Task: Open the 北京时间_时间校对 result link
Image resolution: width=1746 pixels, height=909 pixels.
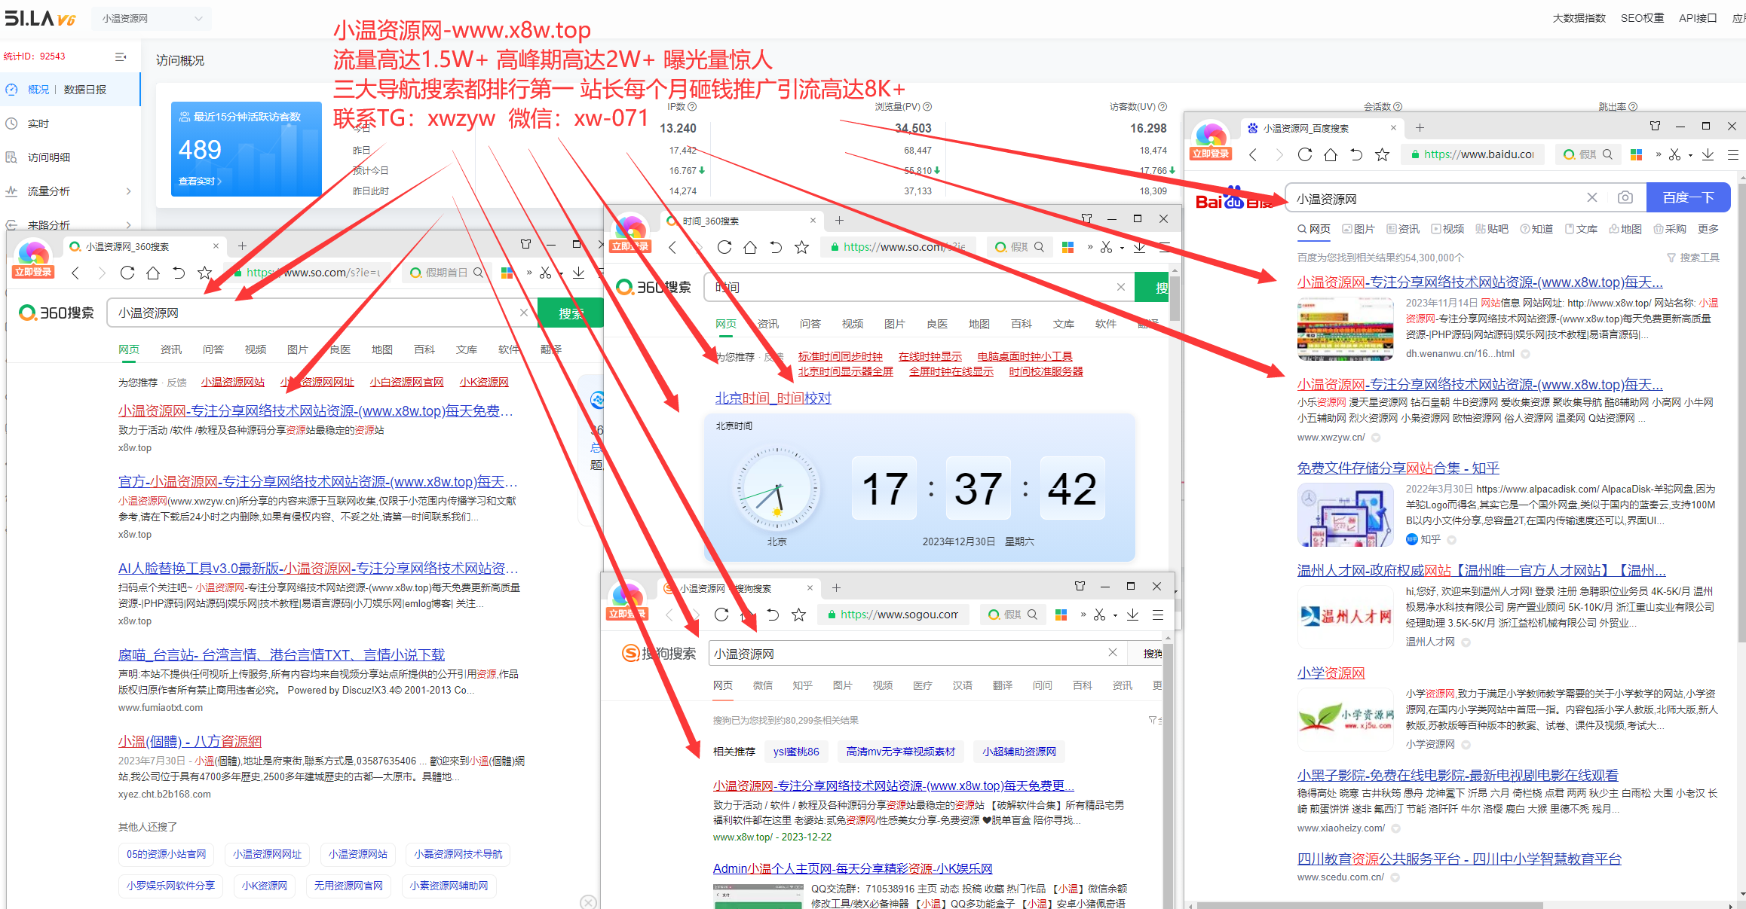Action: [773, 398]
